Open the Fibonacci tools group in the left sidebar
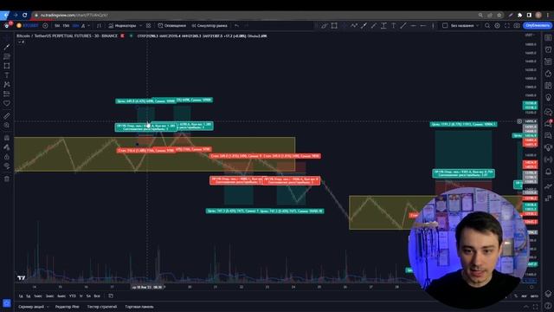This screenshot has height=312, width=554. (x=7, y=56)
